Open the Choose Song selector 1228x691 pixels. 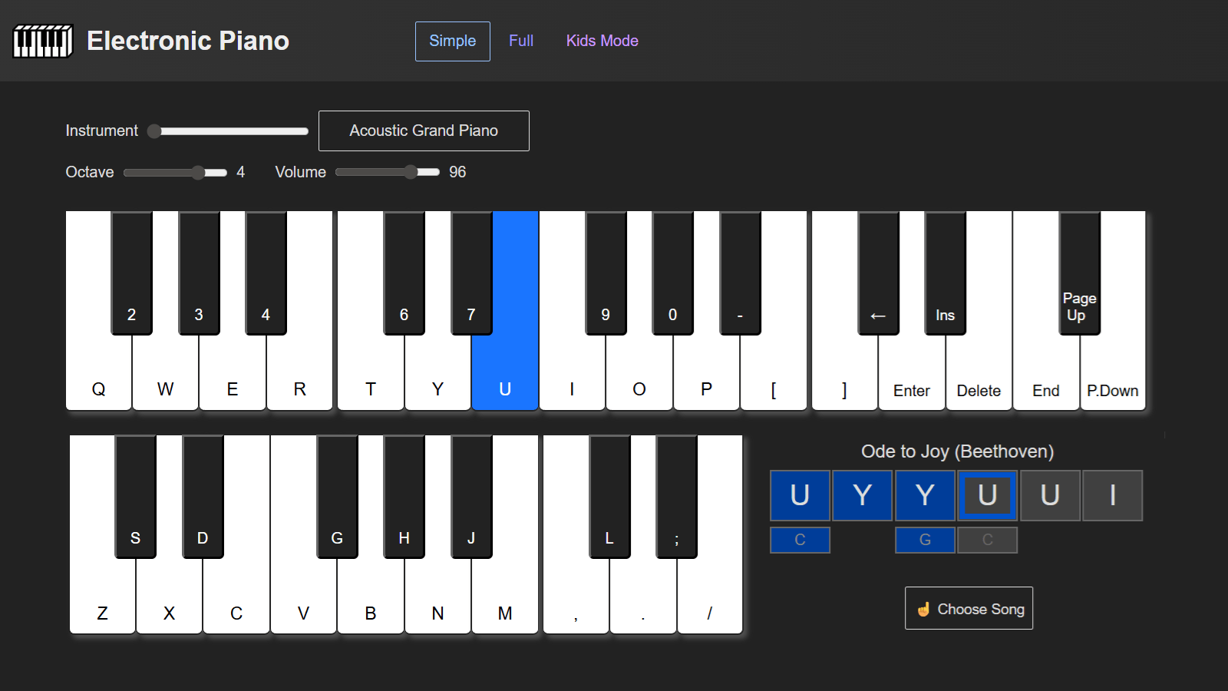969,608
